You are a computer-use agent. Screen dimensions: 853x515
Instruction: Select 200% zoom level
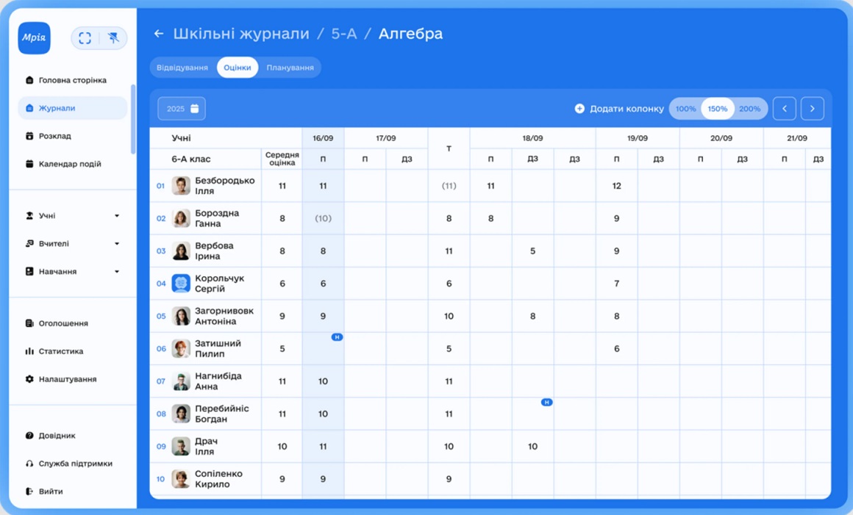749,109
